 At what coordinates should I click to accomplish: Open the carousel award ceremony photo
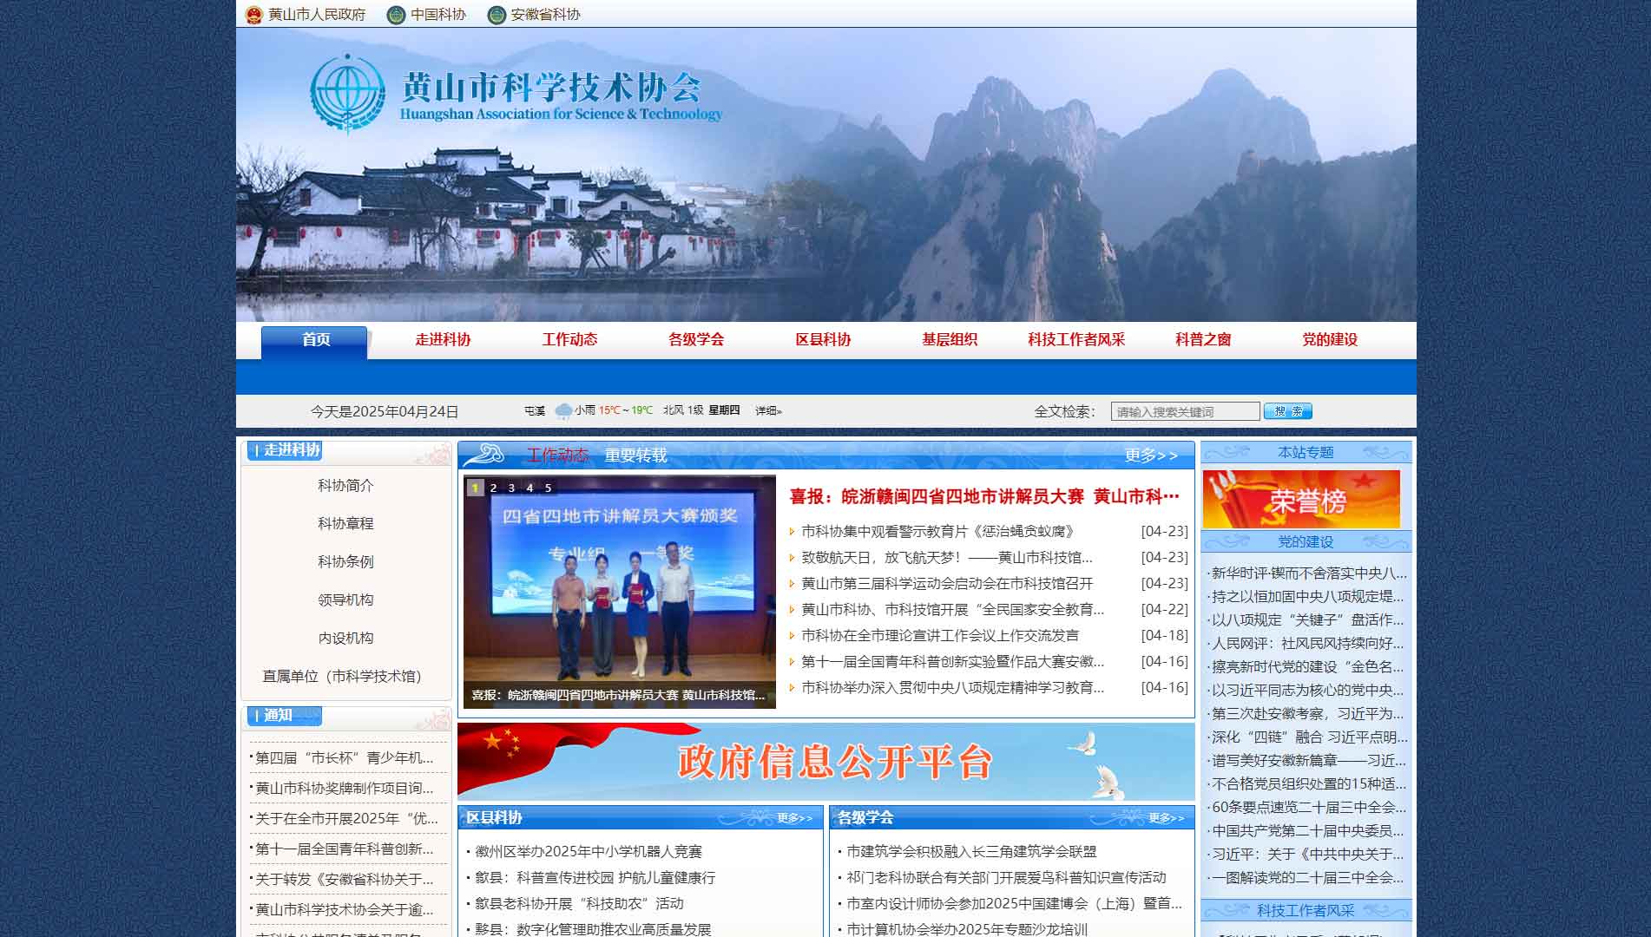620,592
